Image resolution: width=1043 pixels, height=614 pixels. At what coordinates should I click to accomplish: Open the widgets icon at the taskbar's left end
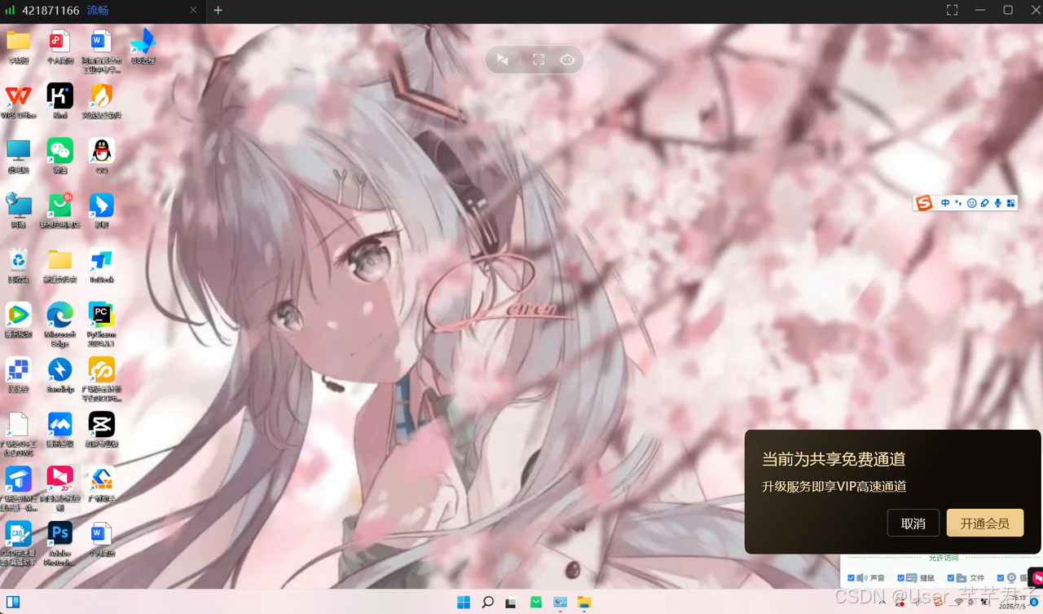[x=13, y=603]
